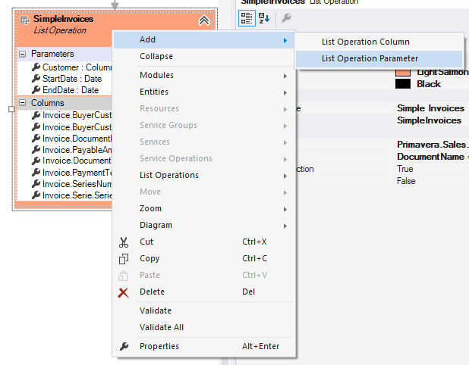Image resolution: width=469 pixels, height=365 pixels.
Task: Choose Collapse from context menu
Action: point(203,56)
